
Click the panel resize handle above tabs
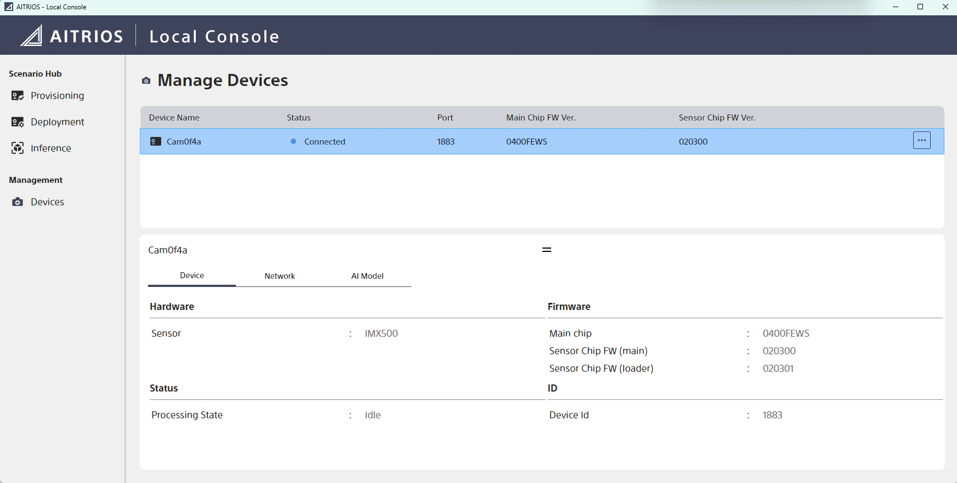pyautogui.click(x=547, y=250)
